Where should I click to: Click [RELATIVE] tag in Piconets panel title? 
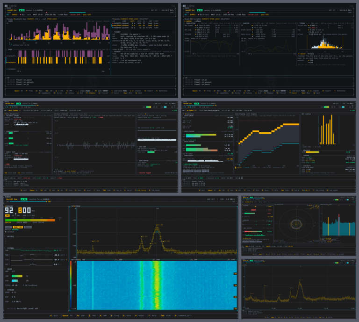pyautogui.click(x=144, y=19)
